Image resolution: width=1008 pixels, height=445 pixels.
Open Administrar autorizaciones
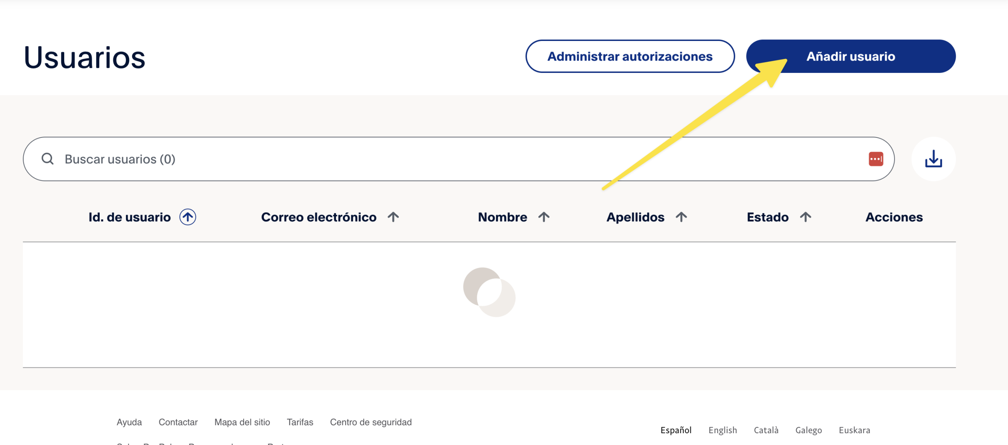point(629,56)
